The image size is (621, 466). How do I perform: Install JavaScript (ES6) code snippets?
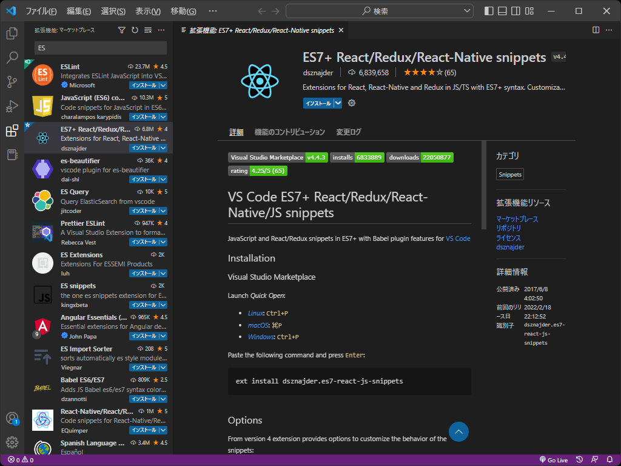tap(144, 117)
